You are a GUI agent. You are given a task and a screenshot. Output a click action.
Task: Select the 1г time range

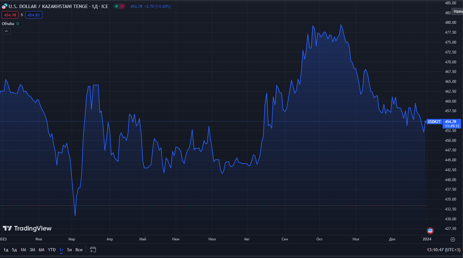point(61,250)
